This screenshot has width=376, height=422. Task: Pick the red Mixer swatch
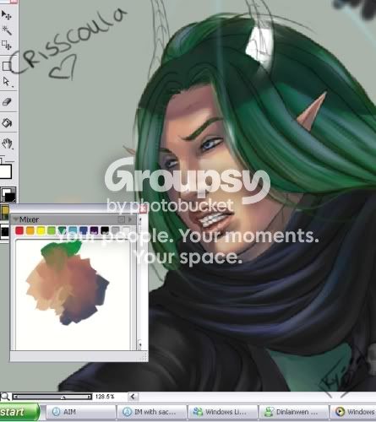(19, 230)
